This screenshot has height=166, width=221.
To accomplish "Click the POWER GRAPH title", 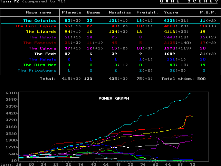I will coord(114,98).
